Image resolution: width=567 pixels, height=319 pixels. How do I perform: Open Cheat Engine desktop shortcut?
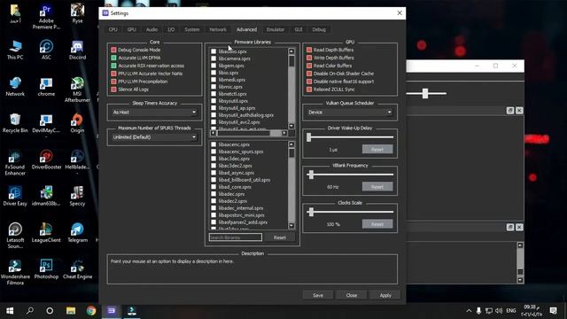coord(77,269)
